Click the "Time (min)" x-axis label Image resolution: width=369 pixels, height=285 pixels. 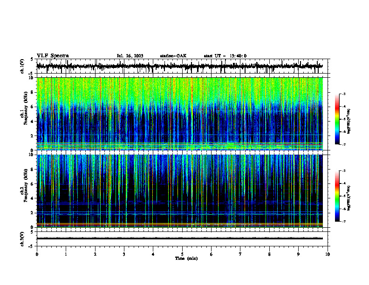click(186, 258)
